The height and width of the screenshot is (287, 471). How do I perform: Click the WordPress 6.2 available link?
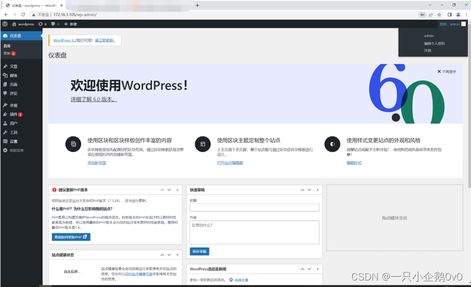(x=65, y=40)
